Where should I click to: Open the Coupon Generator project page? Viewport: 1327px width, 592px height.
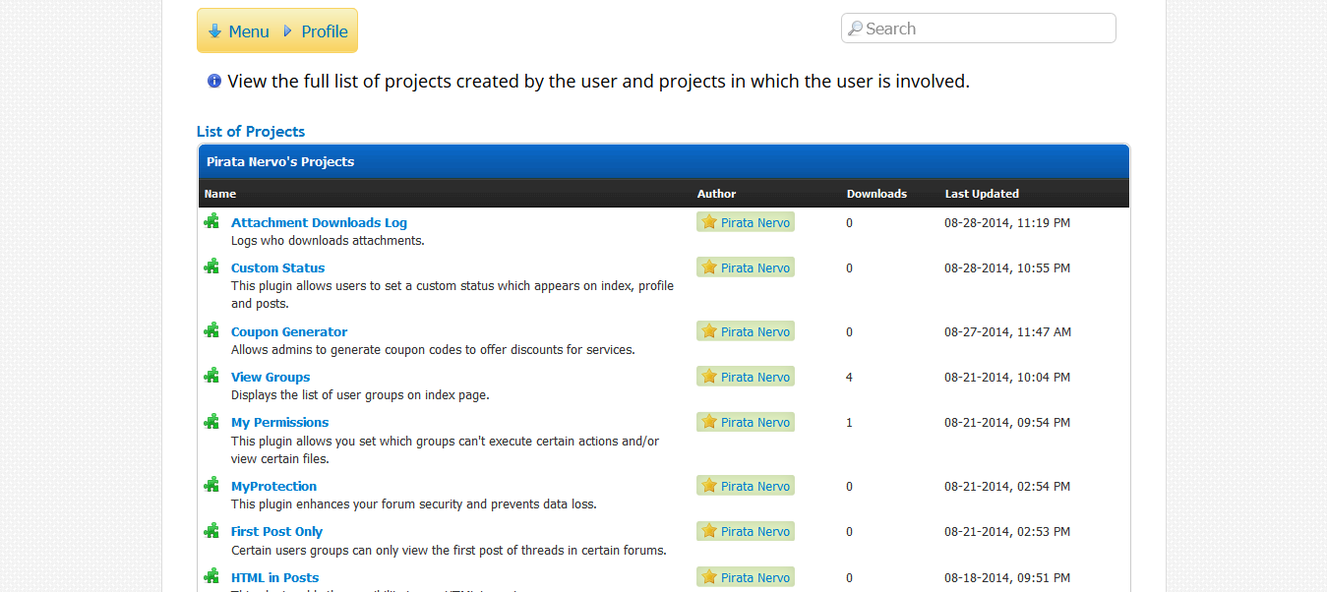[289, 331]
